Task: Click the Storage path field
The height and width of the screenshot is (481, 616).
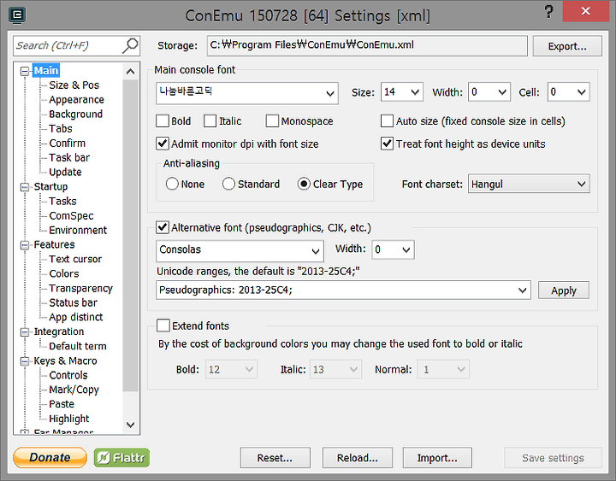Action: pyautogui.click(x=367, y=45)
